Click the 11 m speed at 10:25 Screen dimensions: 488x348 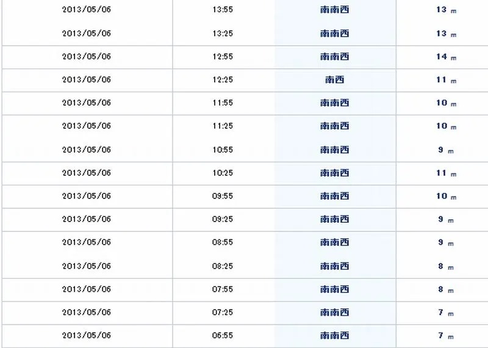pos(444,173)
